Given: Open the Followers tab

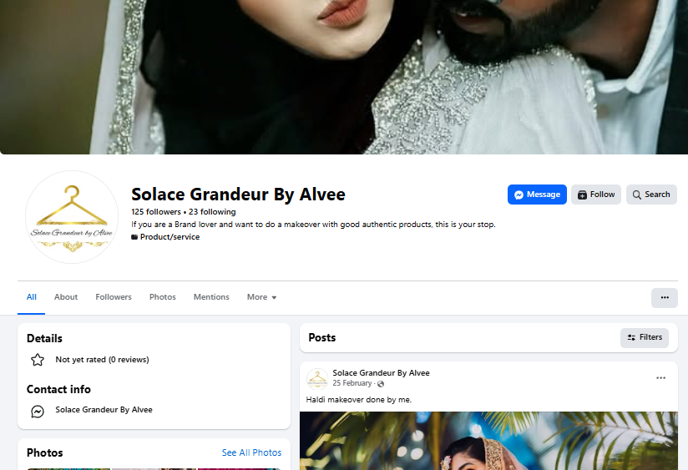Looking at the screenshot, I should (114, 297).
